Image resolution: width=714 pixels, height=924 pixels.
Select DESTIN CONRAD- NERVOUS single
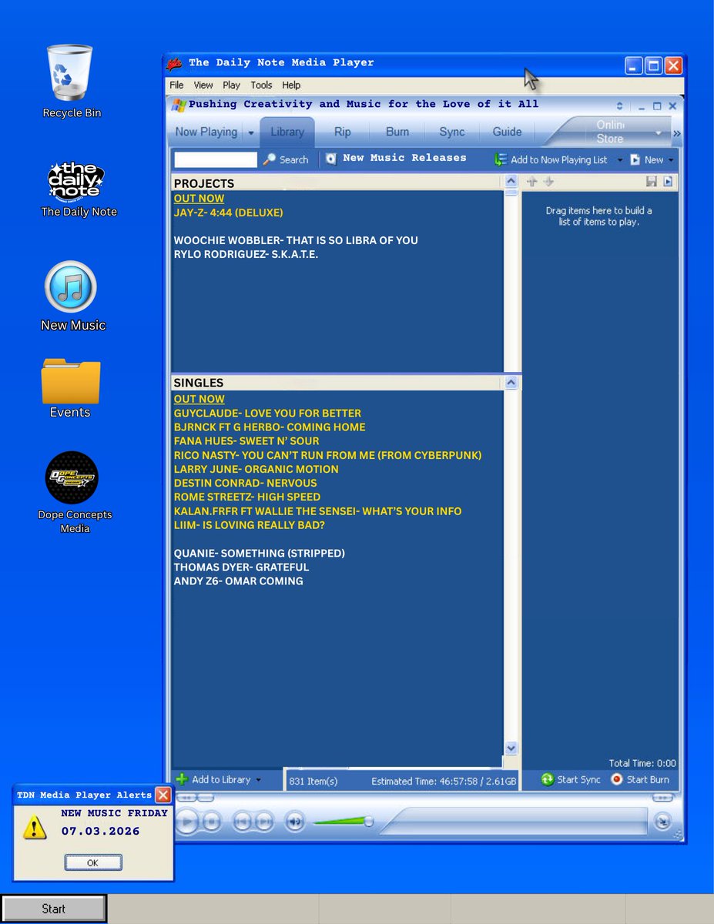(246, 483)
